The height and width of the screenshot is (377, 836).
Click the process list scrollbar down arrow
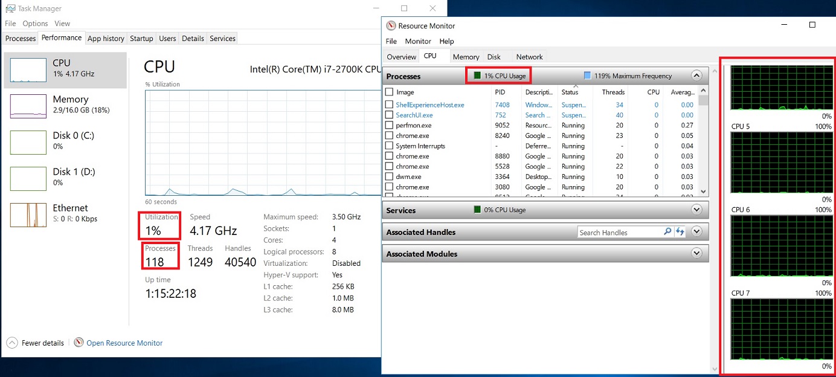click(x=703, y=191)
